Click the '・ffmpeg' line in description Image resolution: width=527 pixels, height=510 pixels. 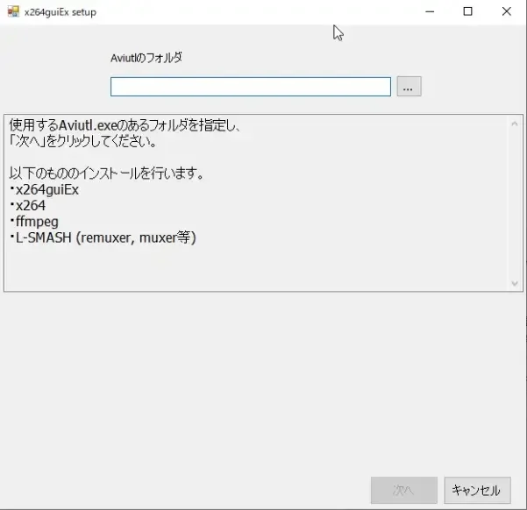[x=34, y=222]
